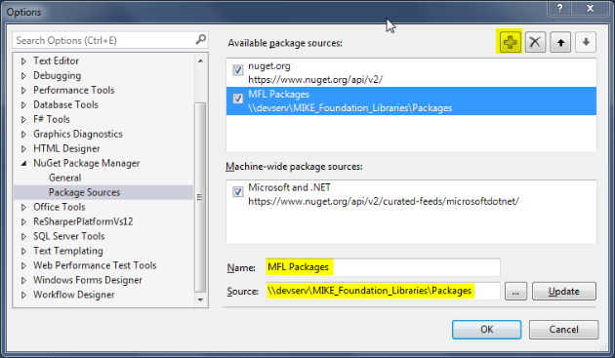Screen dimensions: 615x358
Task: Click OK to save options
Action: pyautogui.click(x=486, y=330)
